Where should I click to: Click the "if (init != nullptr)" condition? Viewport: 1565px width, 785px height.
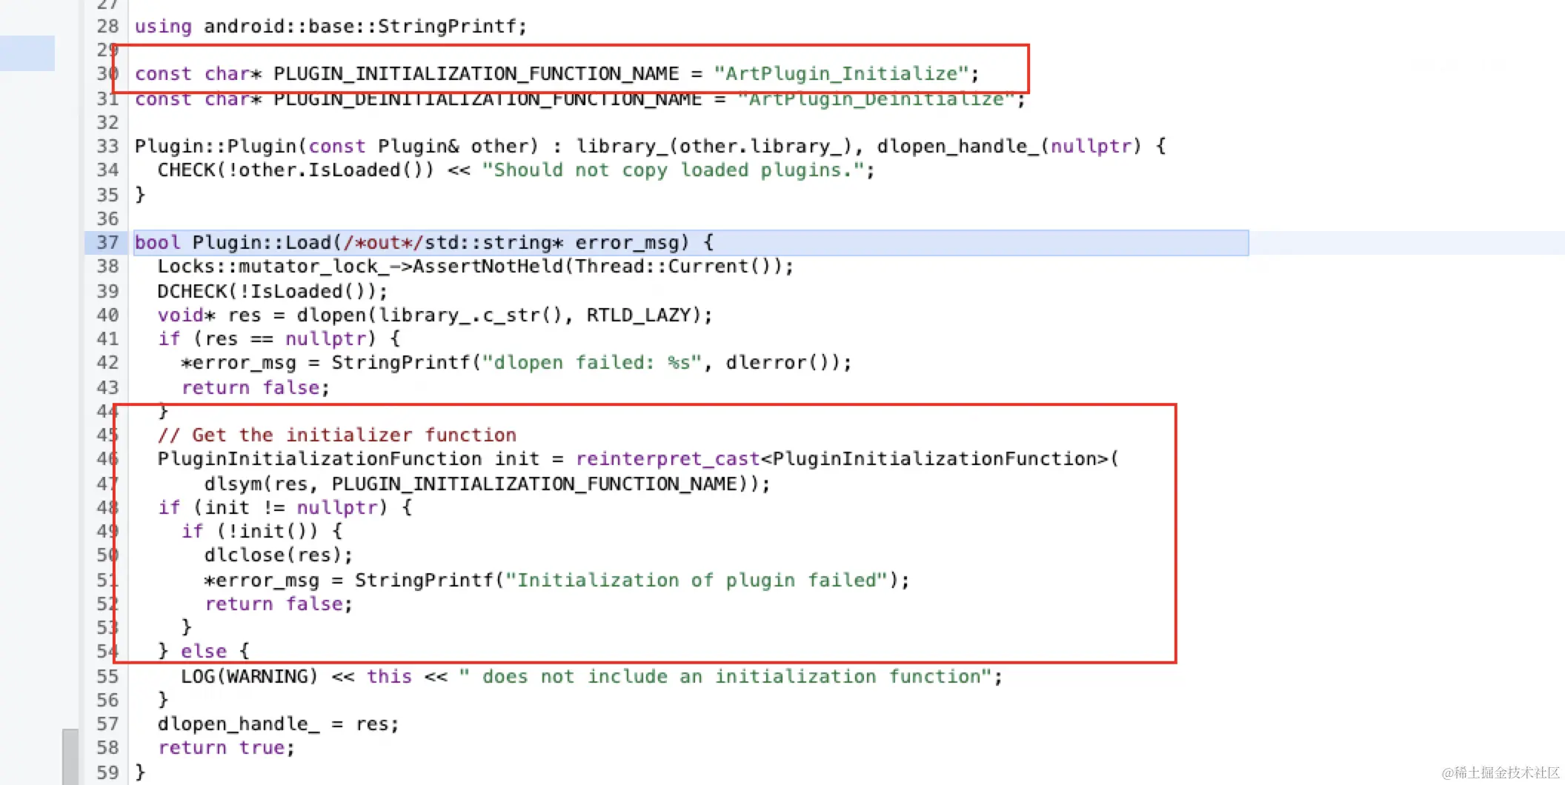(x=285, y=508)
